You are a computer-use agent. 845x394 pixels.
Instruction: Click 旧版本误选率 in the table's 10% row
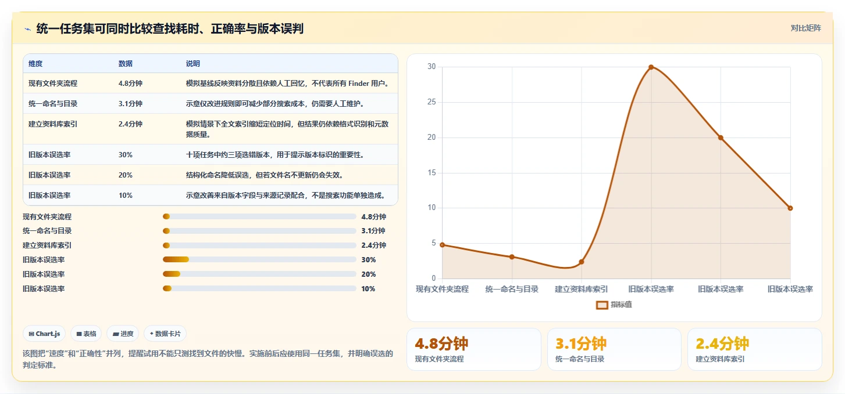coord(49,195)
